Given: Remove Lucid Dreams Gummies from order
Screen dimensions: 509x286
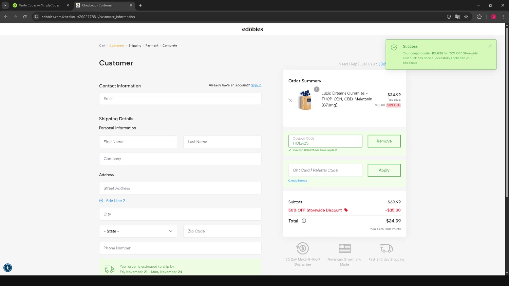Looking at the screenshot, I should [x=290, y=100].
